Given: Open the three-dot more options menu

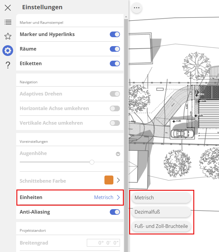Looking at the screenshot, I should [137, 8].
